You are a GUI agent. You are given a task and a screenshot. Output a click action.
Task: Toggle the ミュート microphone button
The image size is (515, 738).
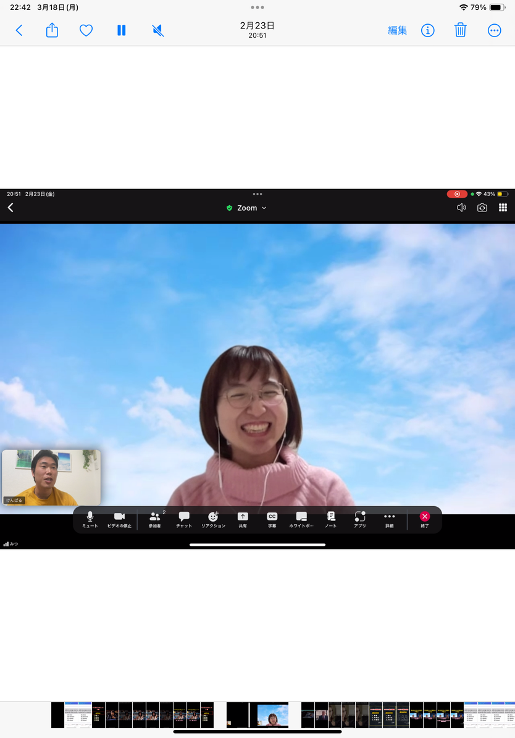pyautogui.click(x=90, y=519)
